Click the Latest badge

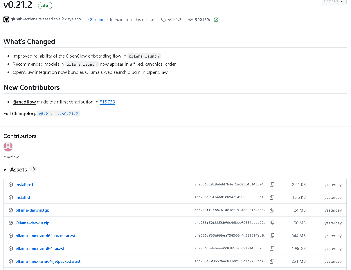pyautogui.click(x=45, y=5)
